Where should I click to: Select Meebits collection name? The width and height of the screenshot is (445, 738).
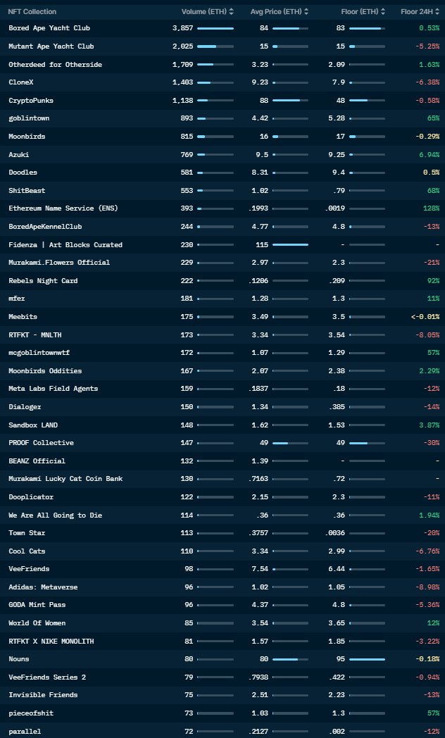pyautogui.click(x=23, y=317)
